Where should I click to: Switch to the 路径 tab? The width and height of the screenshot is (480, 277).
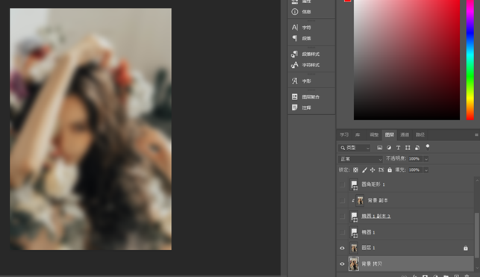pos(420,134)
